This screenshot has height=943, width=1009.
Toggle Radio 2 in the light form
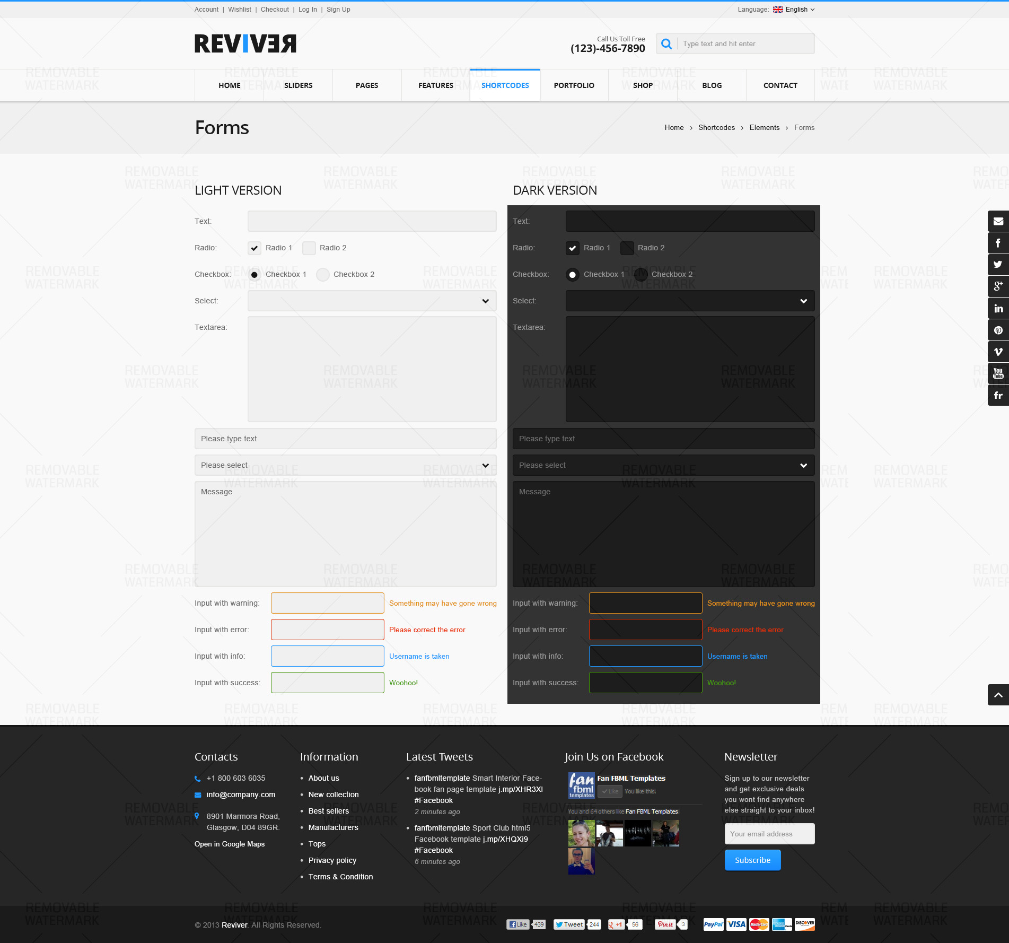pos(309,248)
